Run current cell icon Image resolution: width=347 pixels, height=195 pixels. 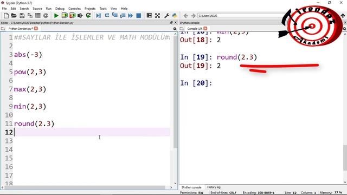(x=65, y=16)
